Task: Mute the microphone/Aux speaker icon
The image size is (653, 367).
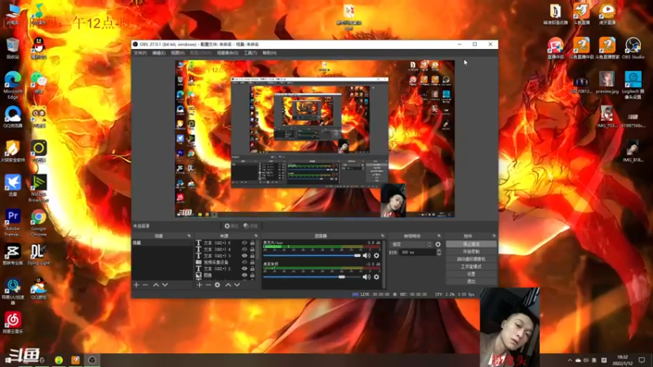Action: tap(366, 255)
